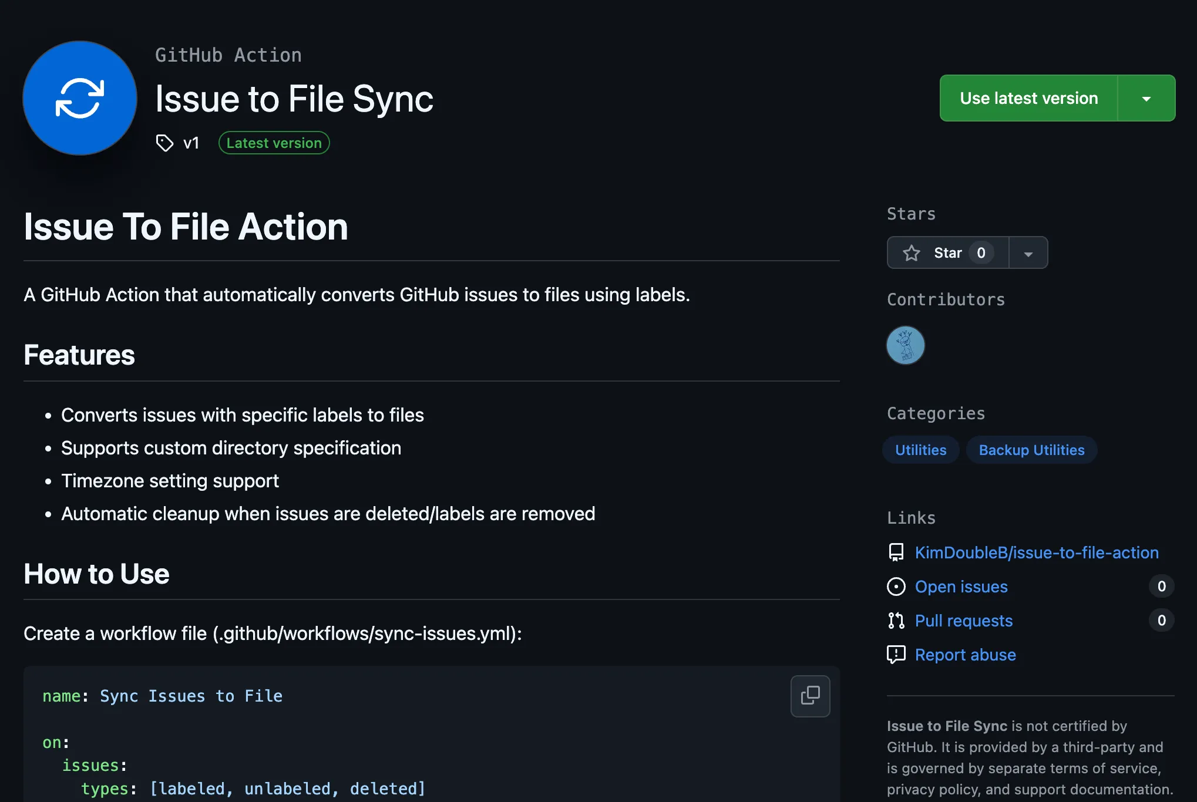
Task: Click the repository icon beside KimDoubleB link
Action: tap(896, 552)
